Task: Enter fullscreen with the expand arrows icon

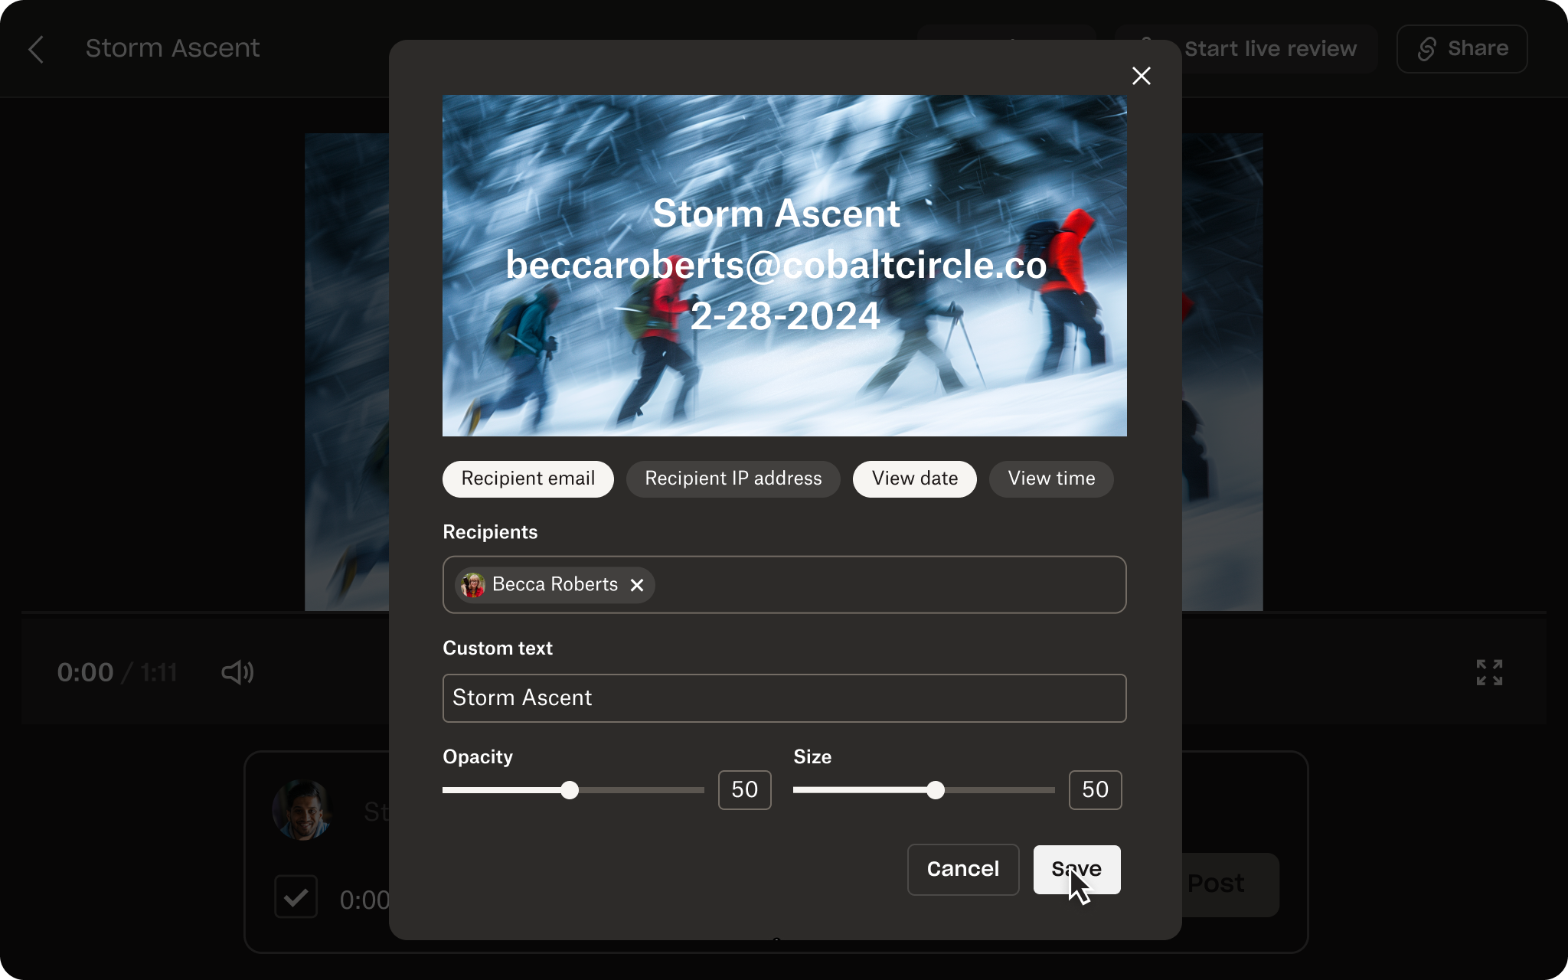Action: click(x=1489, y=672)
